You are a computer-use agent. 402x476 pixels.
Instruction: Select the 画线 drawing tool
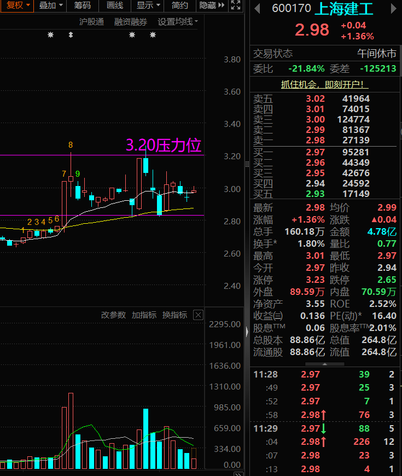point(115,5)
